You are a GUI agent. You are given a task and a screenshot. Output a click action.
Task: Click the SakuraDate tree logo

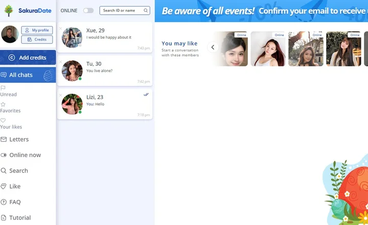(x=9, y=11)
